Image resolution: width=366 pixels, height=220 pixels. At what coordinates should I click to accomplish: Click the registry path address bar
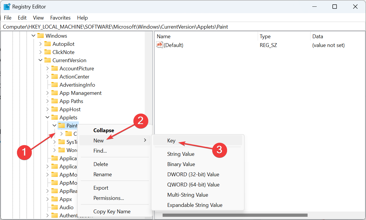(x=117, y=27)
